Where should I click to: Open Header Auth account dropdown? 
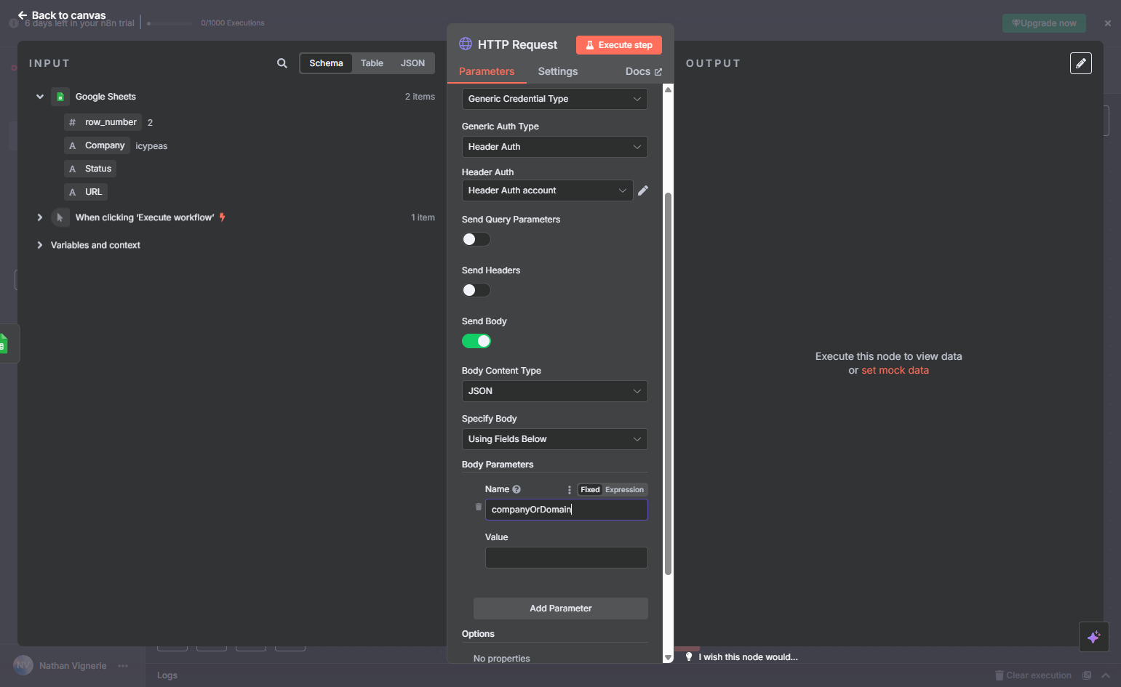(547, 190)
